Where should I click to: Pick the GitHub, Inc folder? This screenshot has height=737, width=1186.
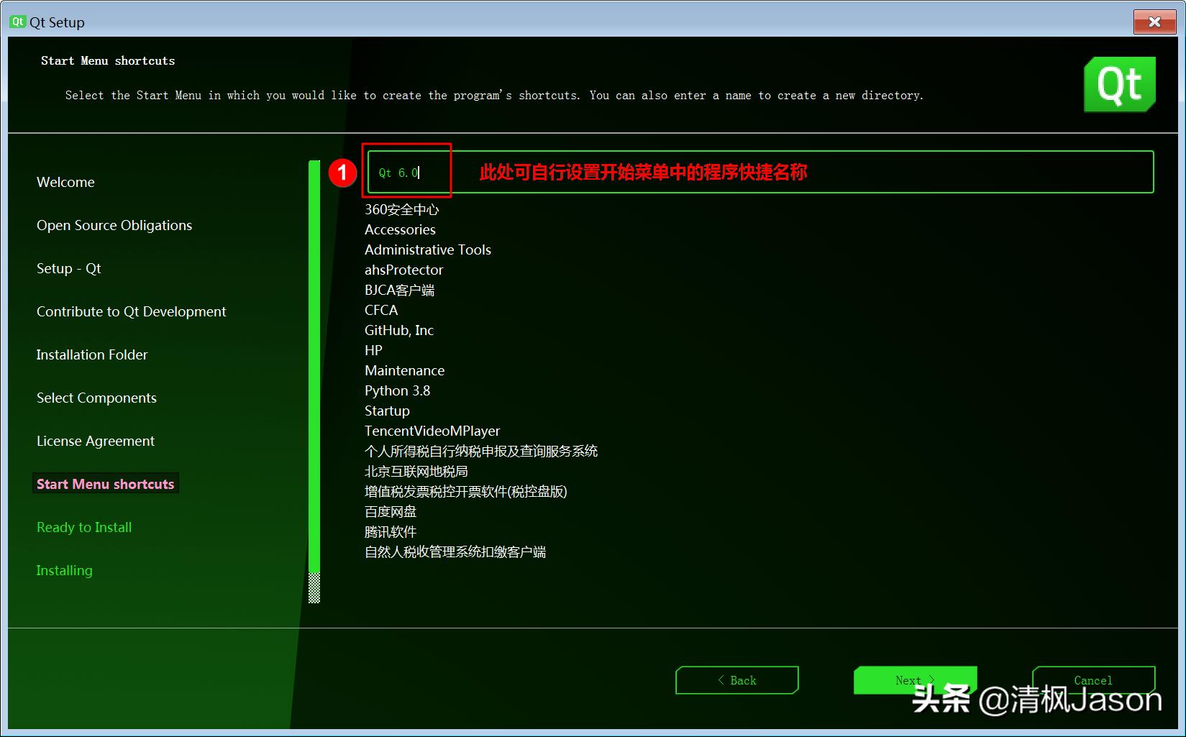(398, 330)
